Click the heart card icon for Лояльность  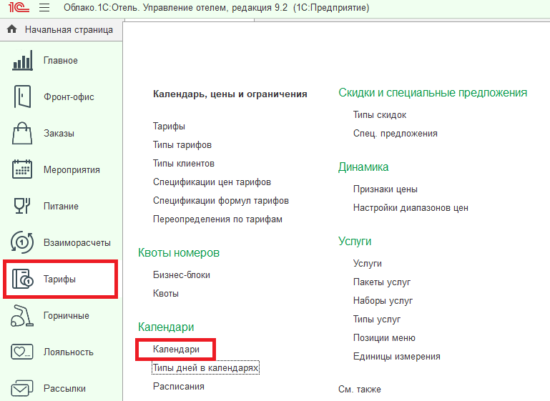[x=22, y=352]
